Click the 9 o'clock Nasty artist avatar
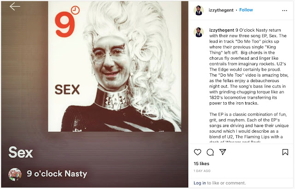This screenshot has width=295, height=189. [x=15, y=174]
